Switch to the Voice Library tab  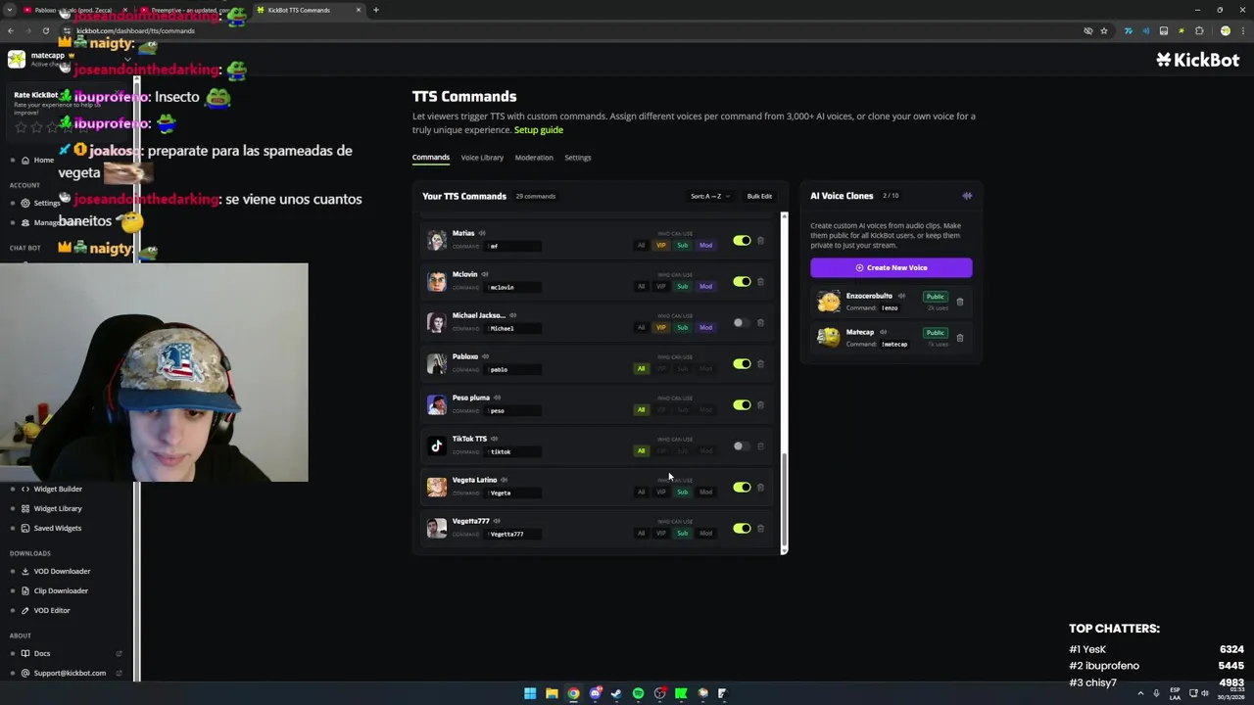(482, 158)
